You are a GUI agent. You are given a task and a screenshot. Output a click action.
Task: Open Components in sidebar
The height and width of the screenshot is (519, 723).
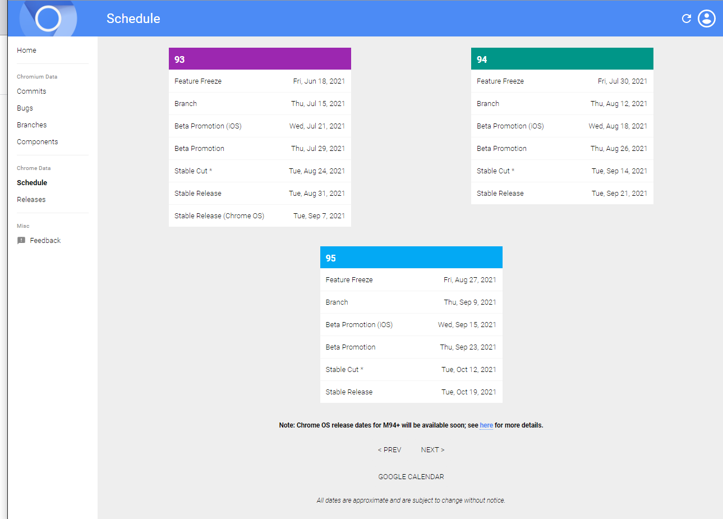pyautogui.click(x=38, y=142)
